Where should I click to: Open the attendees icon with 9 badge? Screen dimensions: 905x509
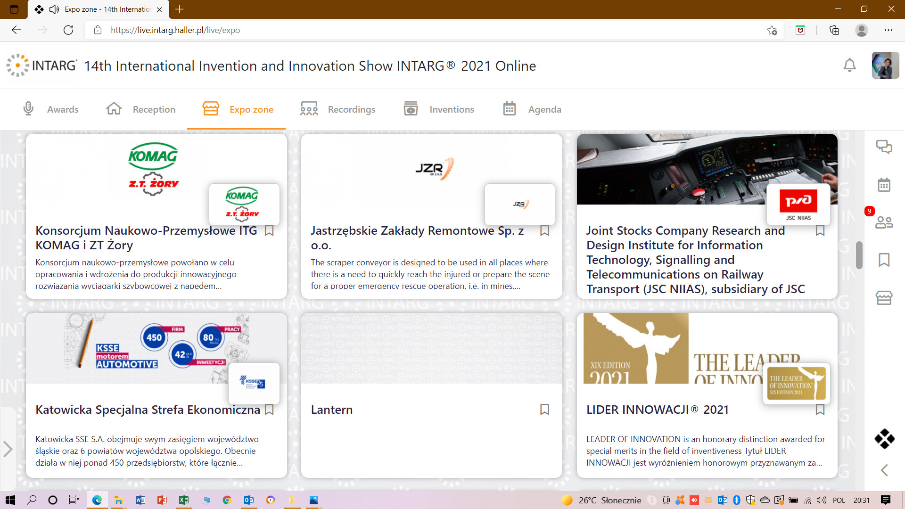pos(884,222)
